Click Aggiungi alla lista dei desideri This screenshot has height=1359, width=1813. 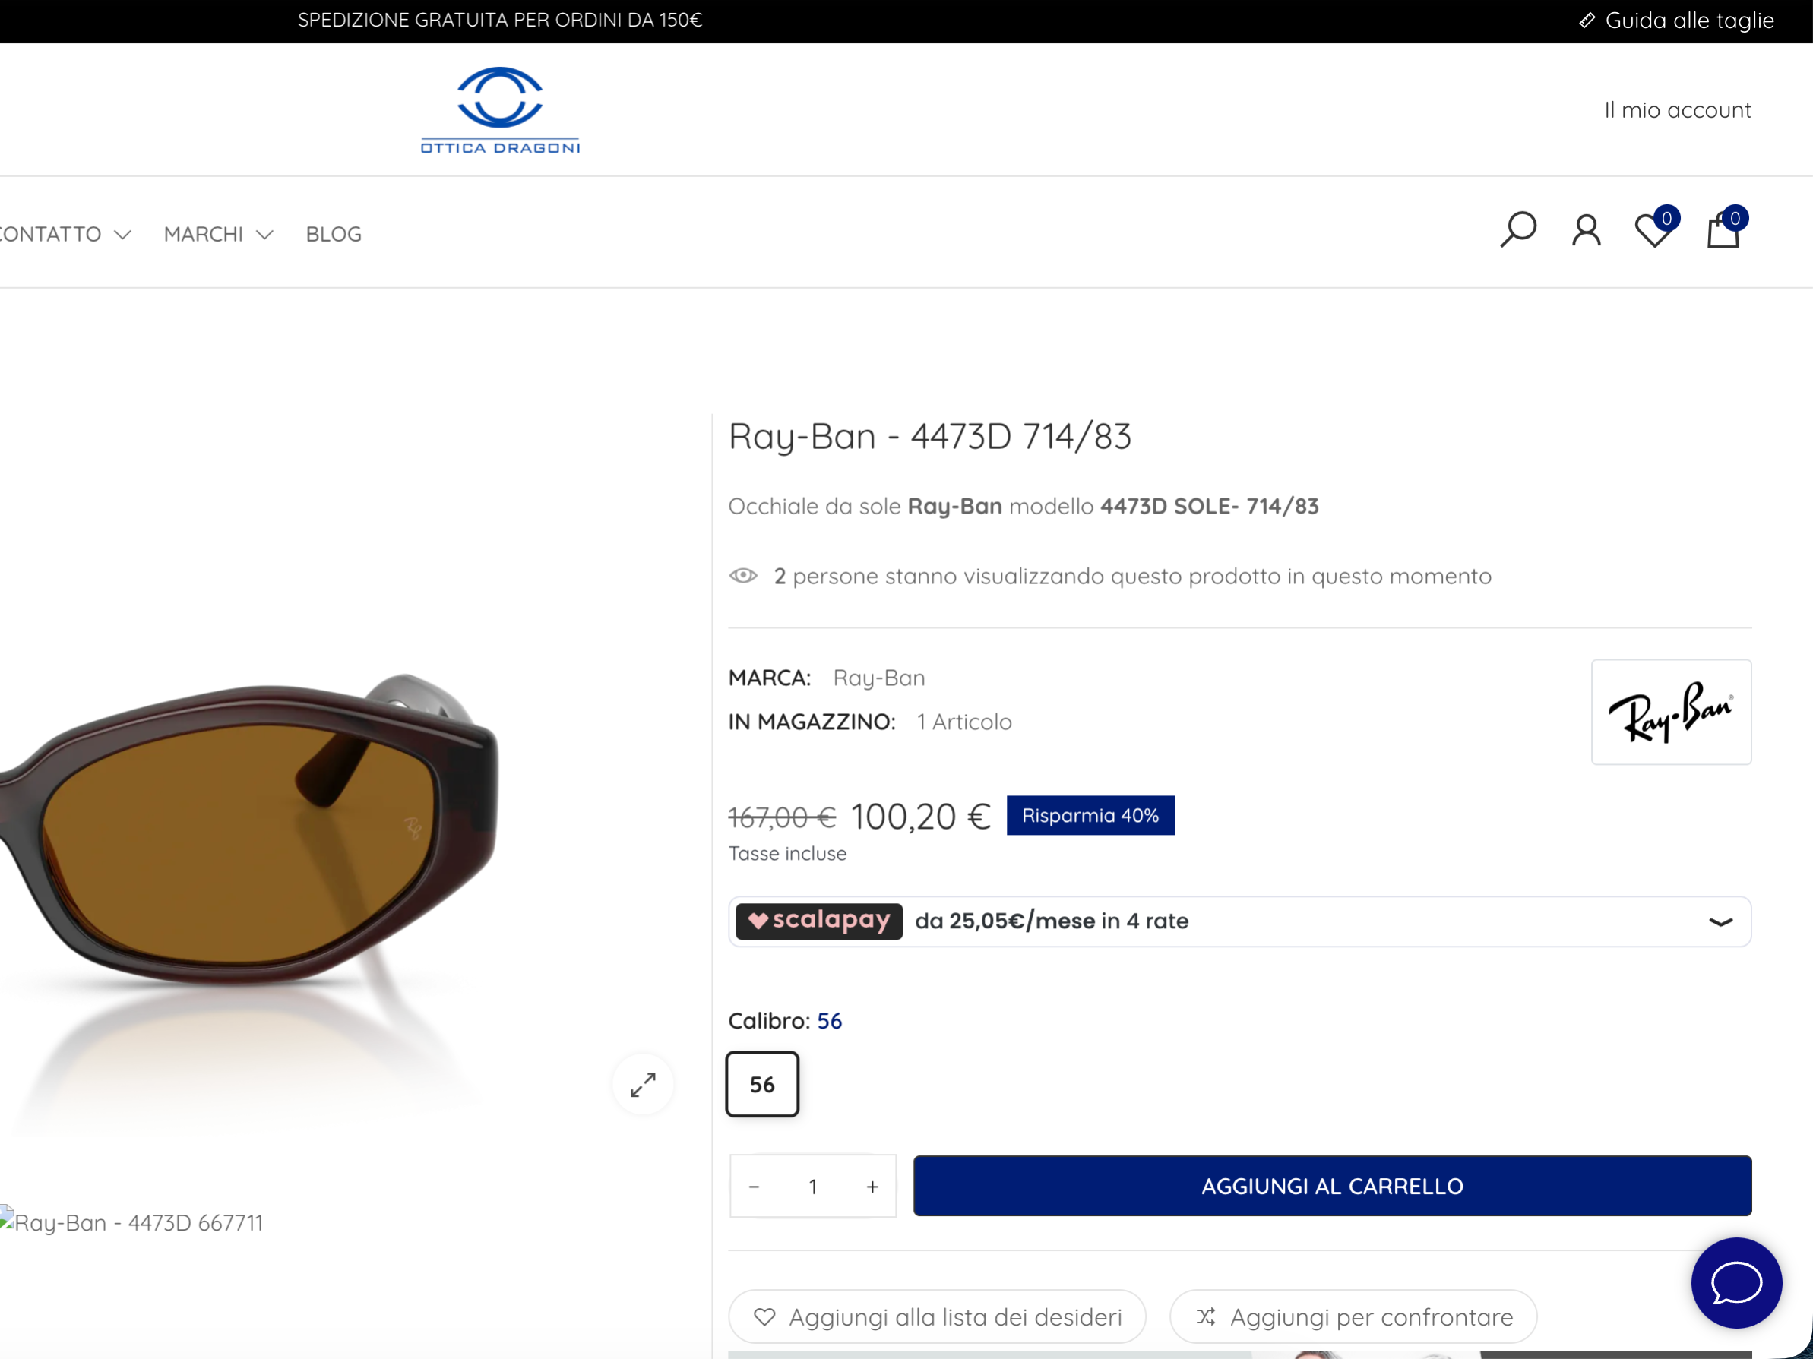(937, 1317)
